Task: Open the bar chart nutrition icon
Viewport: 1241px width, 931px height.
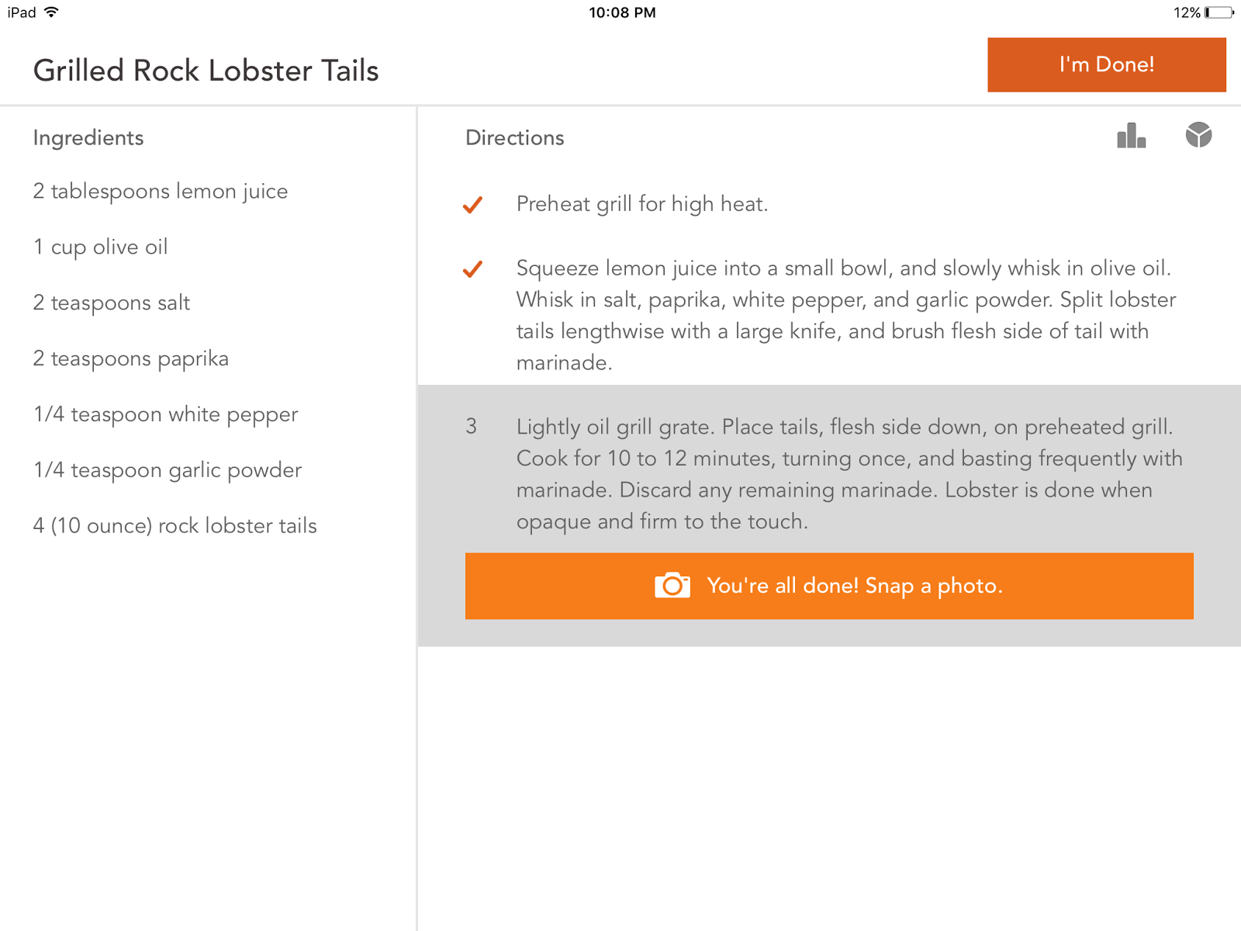Action: 1131,136
